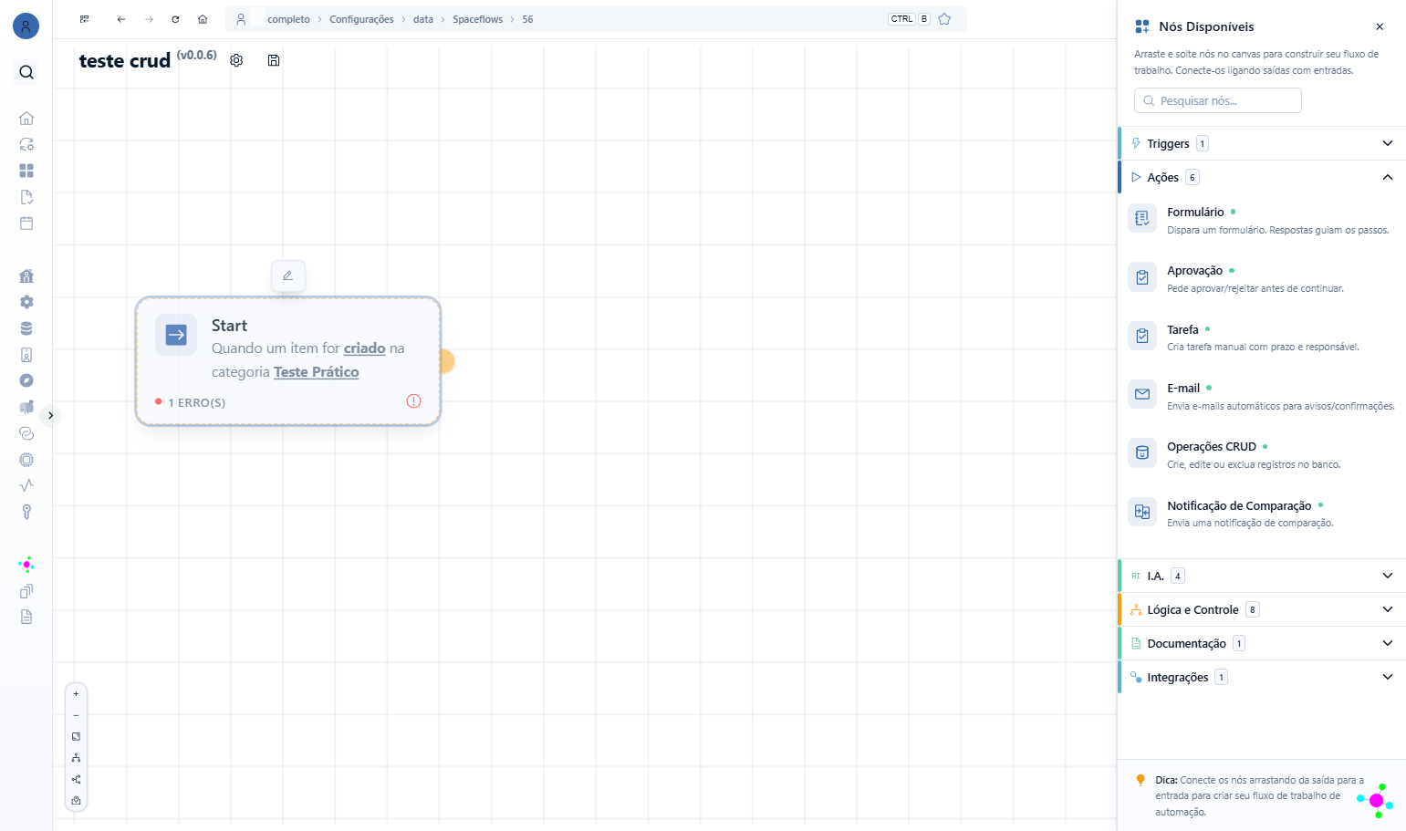Select the Operações CRUD node
1406x831 pixels.
point(1262,454)
